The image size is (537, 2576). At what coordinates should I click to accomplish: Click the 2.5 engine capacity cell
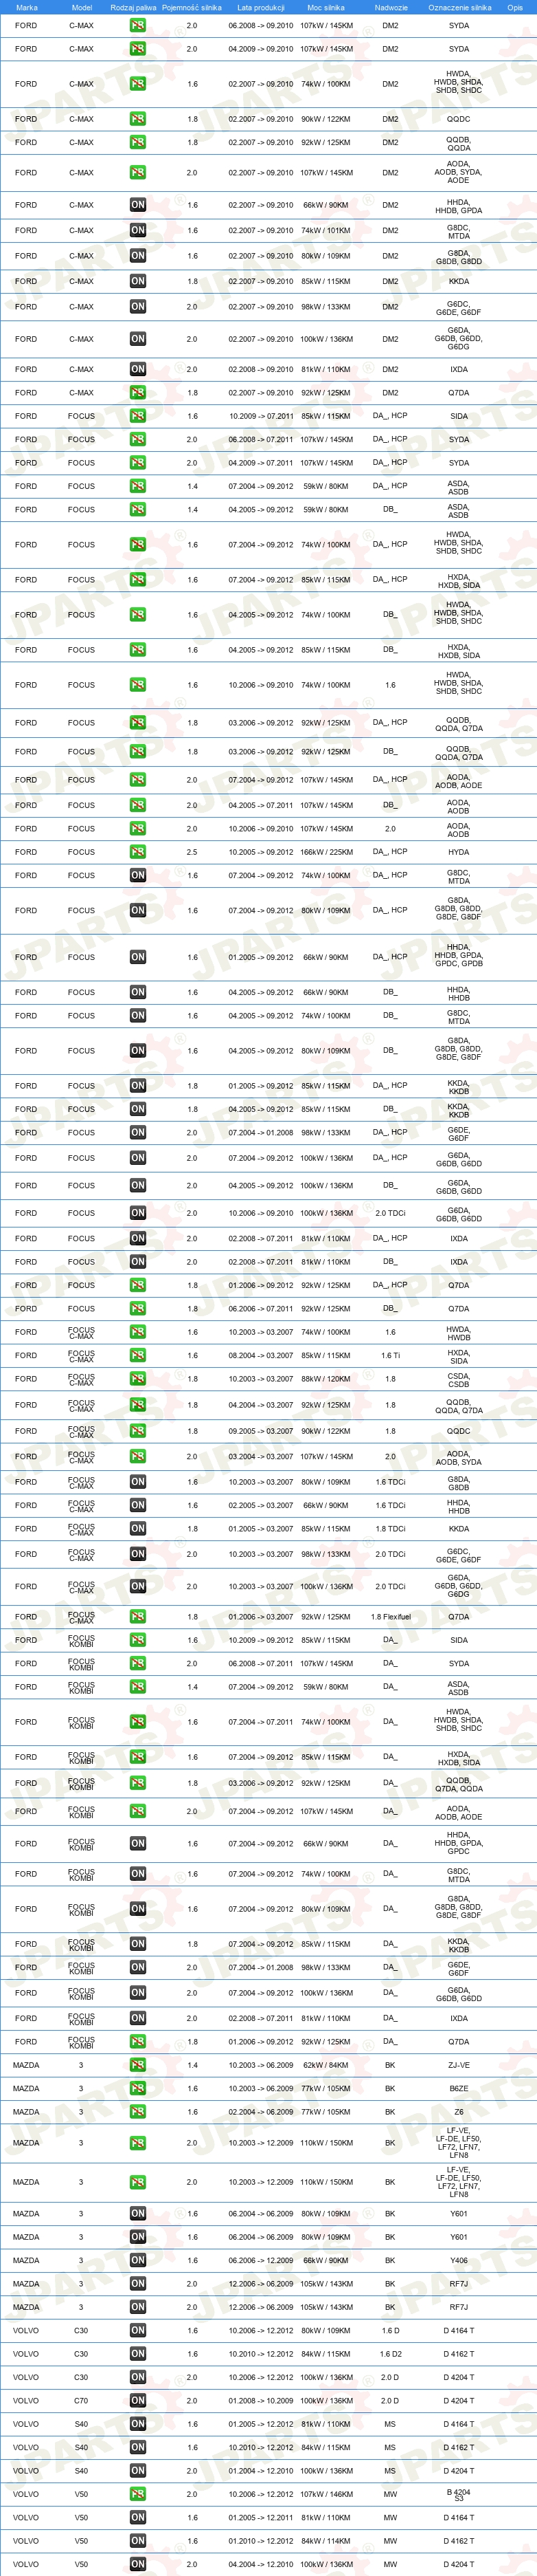tap(192, 852)
